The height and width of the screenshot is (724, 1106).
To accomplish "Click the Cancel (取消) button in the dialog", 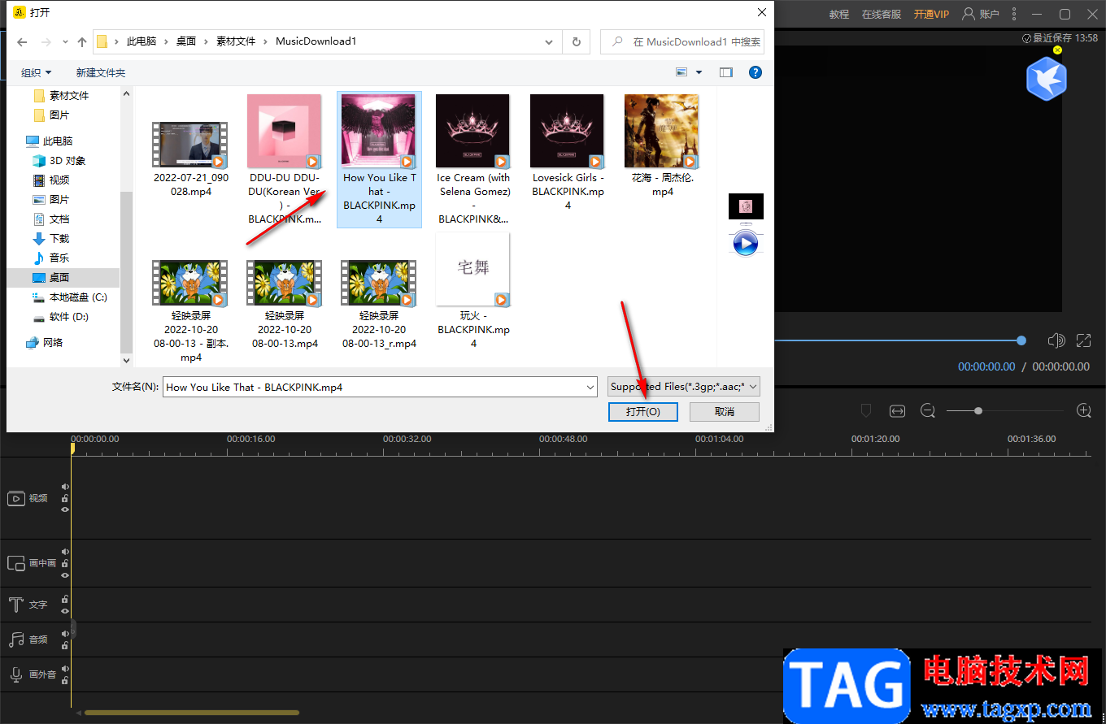I will (724, 412).
